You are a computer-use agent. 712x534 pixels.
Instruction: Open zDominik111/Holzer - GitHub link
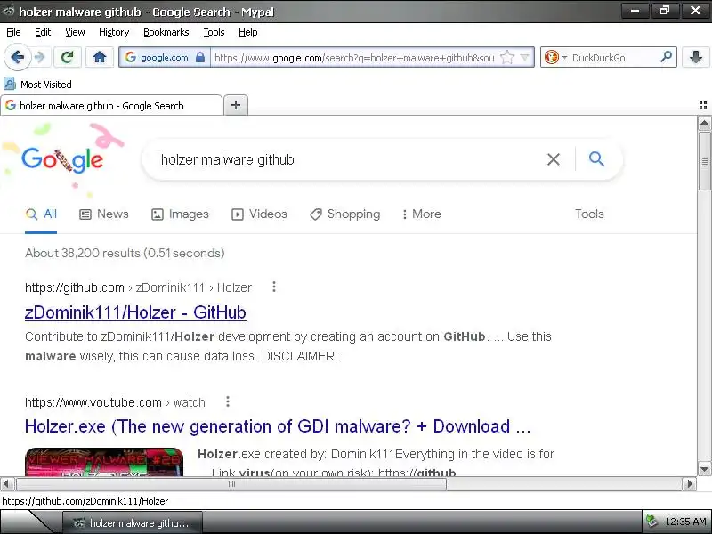135,312
